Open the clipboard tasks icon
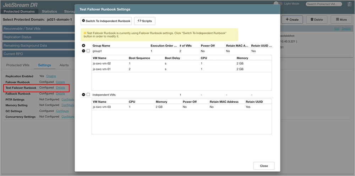The width and height of the screenshot is (355, 176). (349, 4)
